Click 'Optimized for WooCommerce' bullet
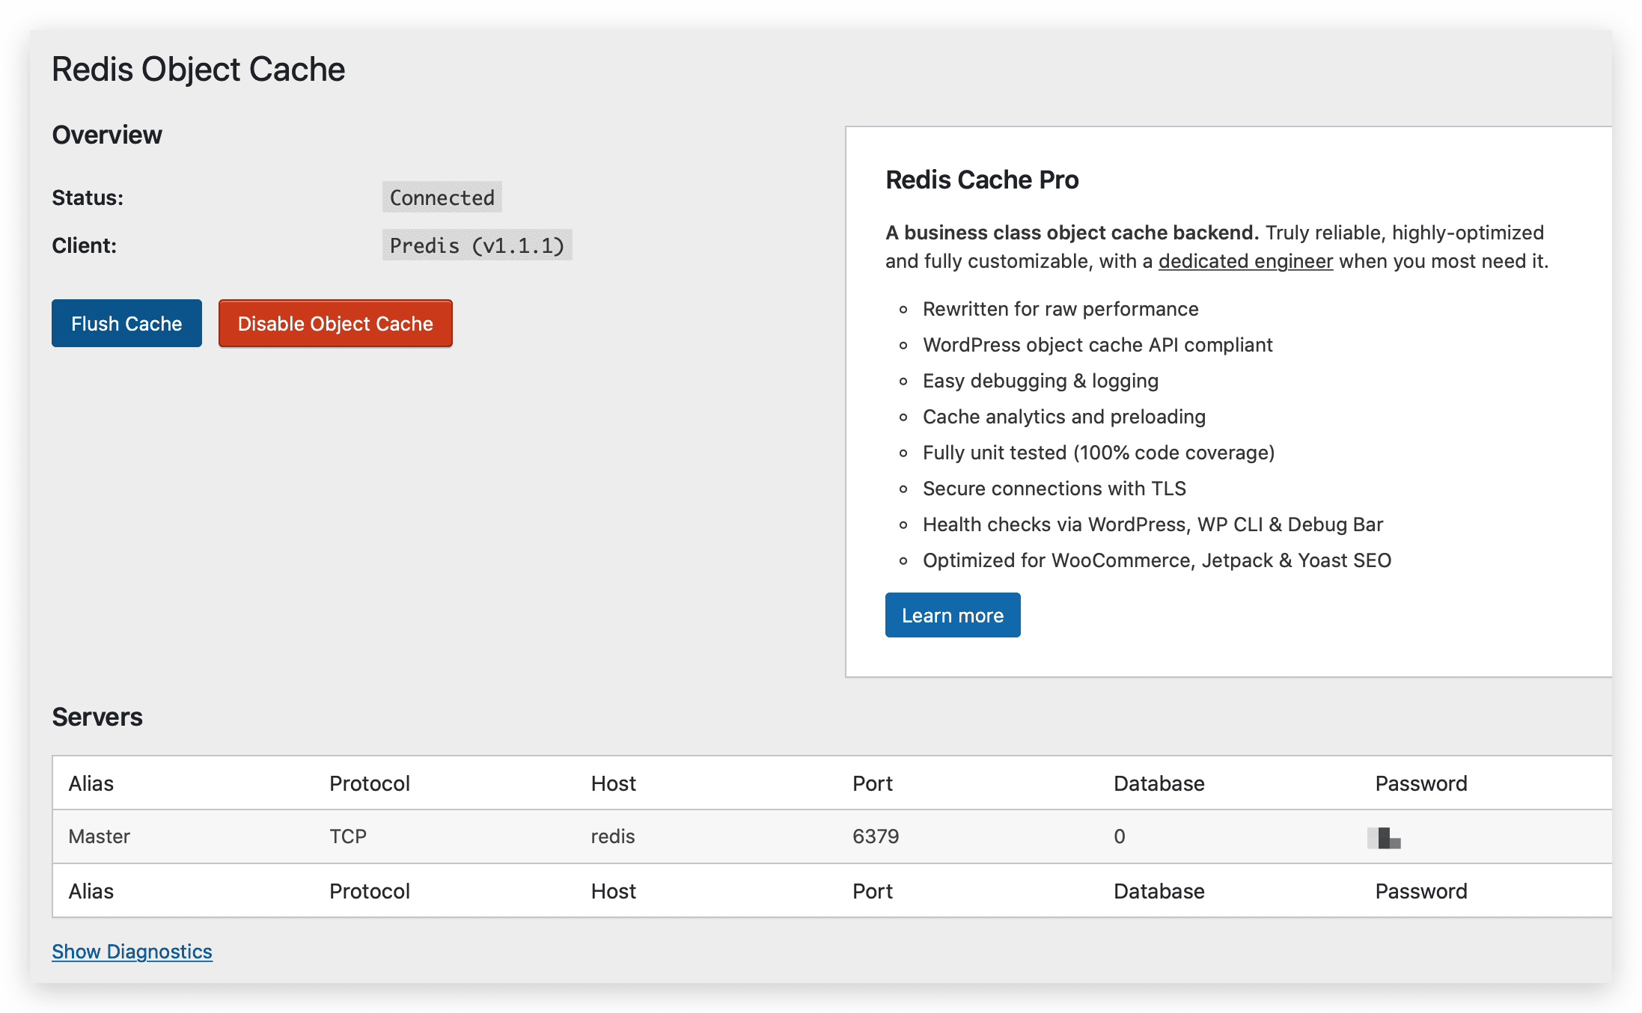 pyautogui.click(x=1157, y=560)
